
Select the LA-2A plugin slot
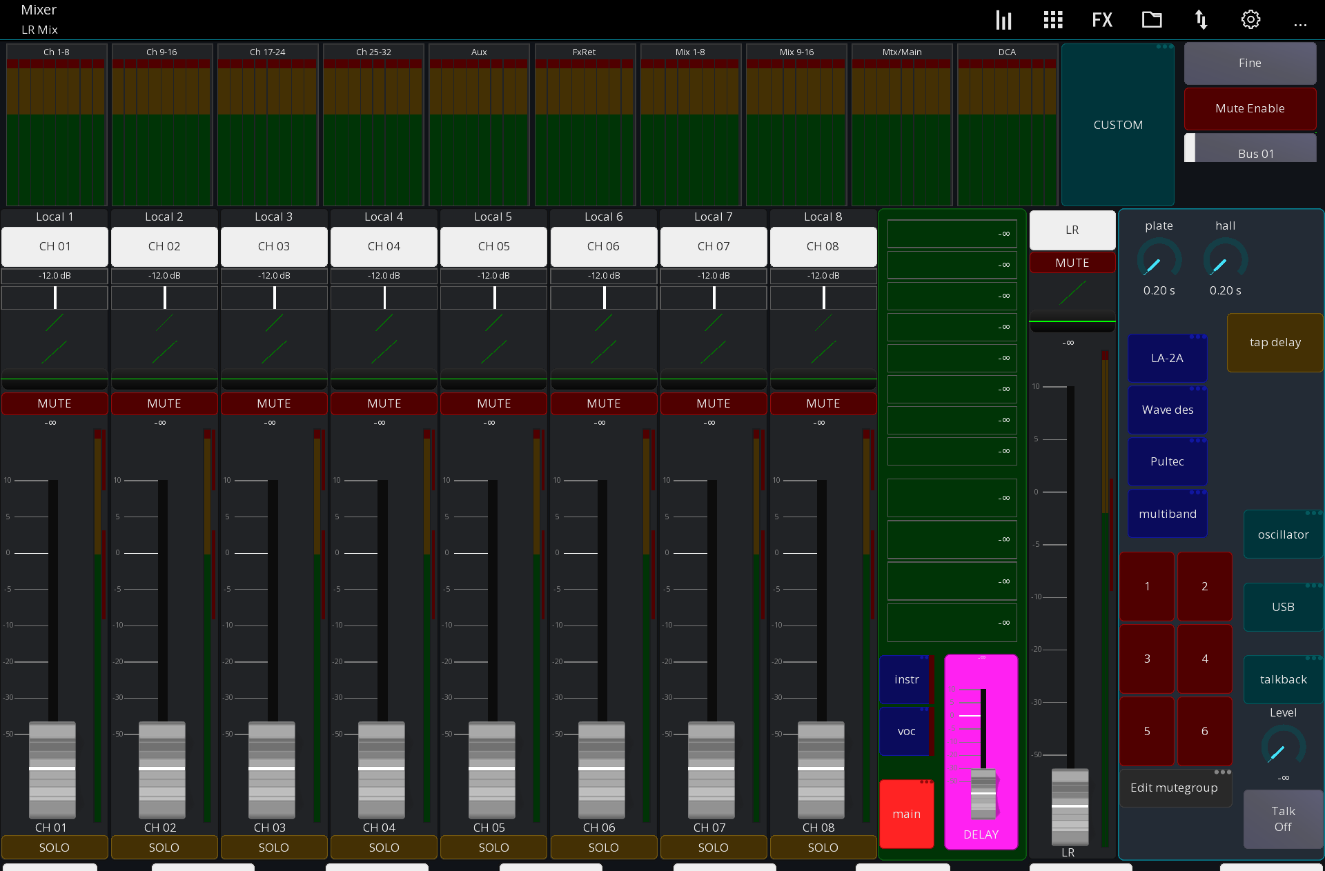point(1166,358)
